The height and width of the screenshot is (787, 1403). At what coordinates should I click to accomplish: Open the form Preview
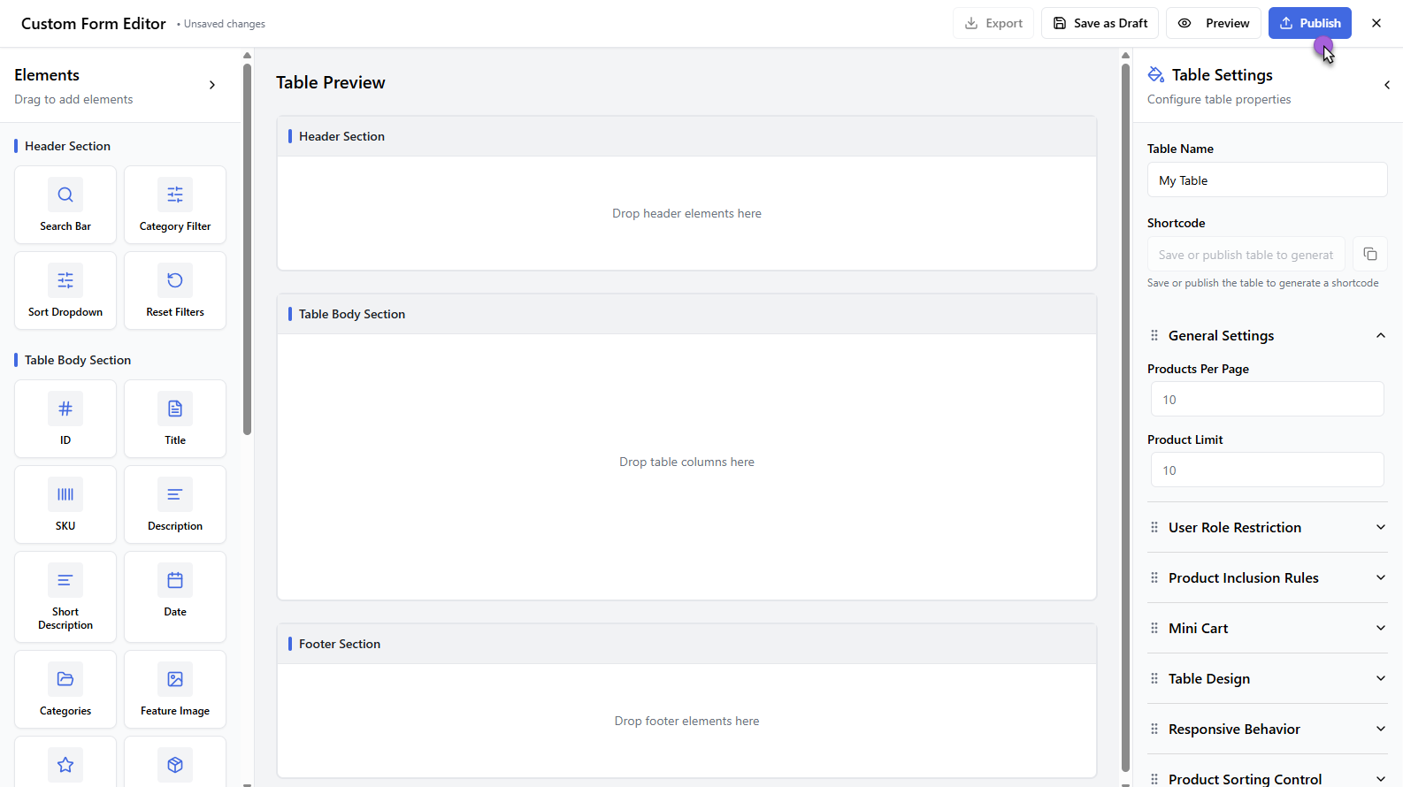click(x=1214, y=23)
